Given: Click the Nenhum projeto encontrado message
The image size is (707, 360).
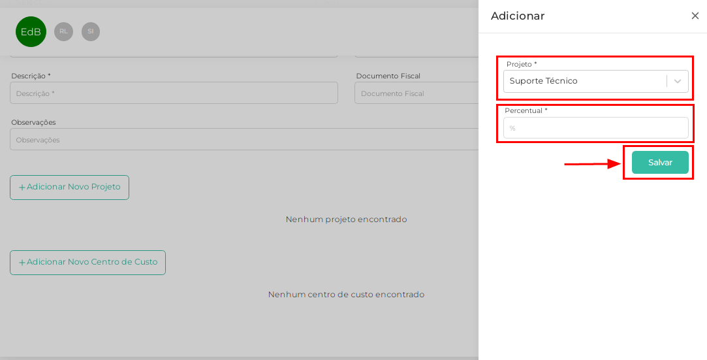Looking at the screenshot, I should click(x=346, y=220).
